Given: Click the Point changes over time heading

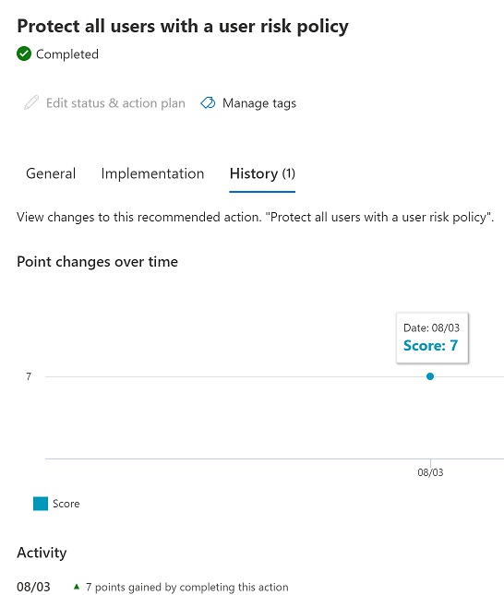Looking at the screenshot, I should click(x=97, y=262).
